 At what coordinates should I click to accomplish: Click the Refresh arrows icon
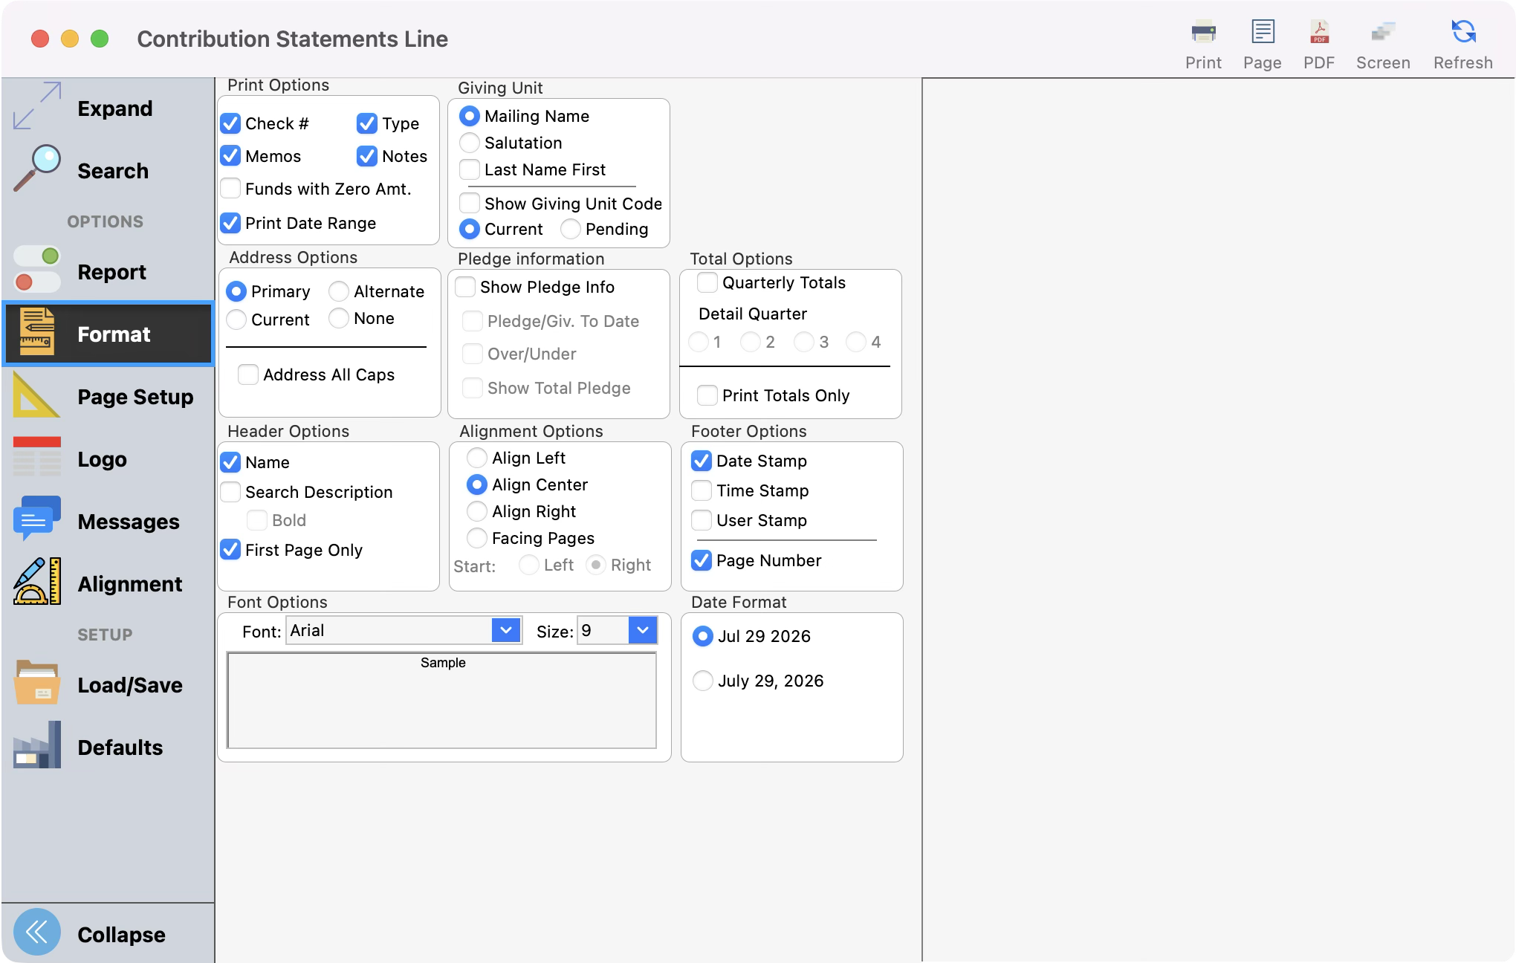coord(1463,32)
